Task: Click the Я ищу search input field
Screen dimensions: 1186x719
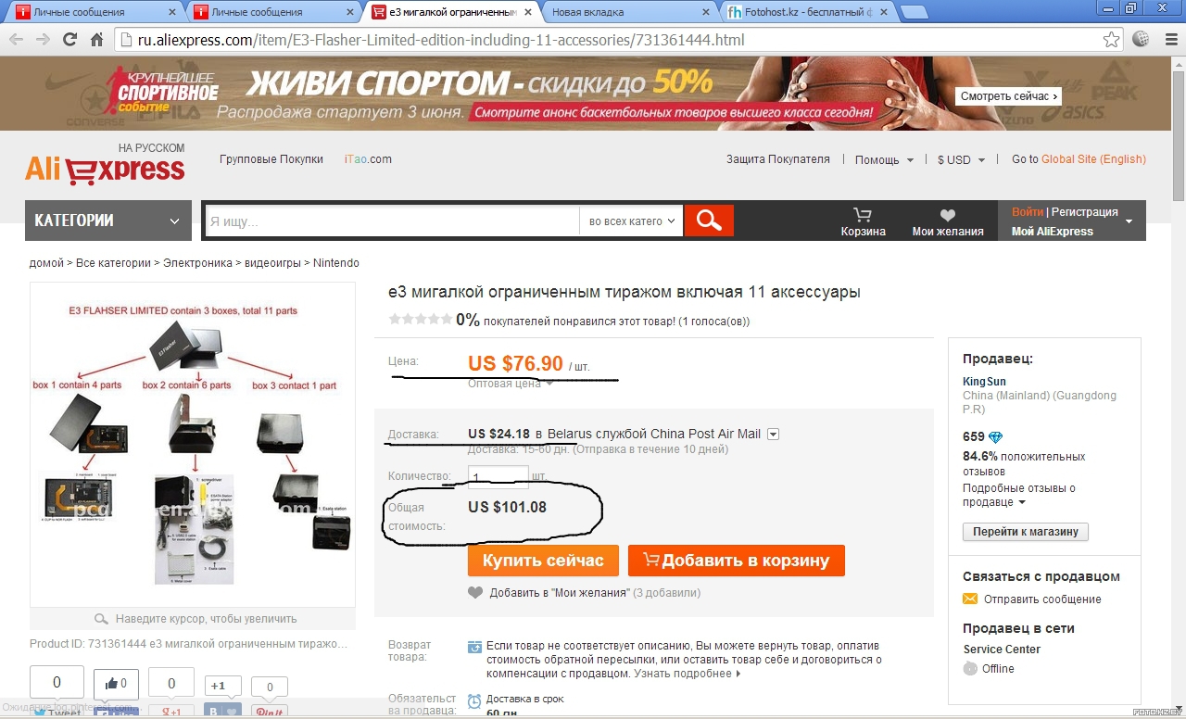Action: coord(392,221)
